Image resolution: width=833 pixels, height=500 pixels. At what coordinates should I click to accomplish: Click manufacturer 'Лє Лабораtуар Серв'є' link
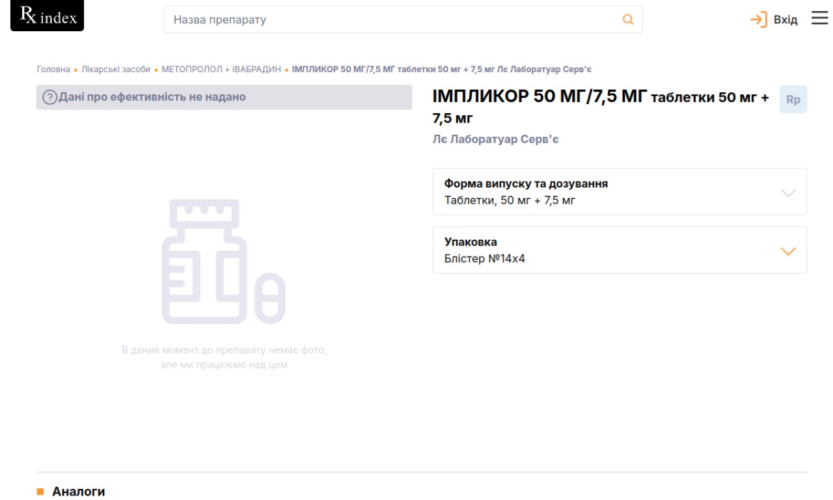point(496,139)
